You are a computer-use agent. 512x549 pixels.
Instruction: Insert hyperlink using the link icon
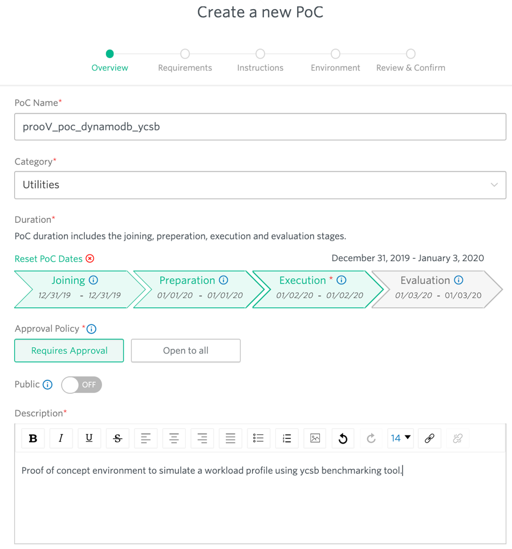coord(429,438)
